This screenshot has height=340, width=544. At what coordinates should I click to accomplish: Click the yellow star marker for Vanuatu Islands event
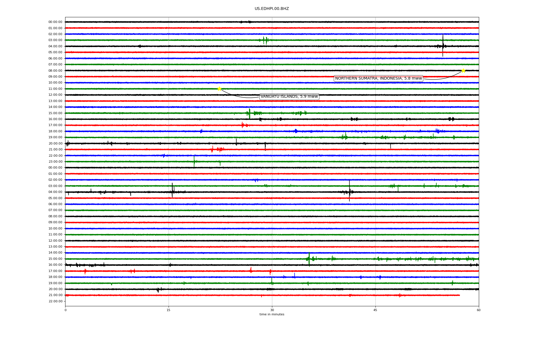pyautogui.click(x=219, y=89)
